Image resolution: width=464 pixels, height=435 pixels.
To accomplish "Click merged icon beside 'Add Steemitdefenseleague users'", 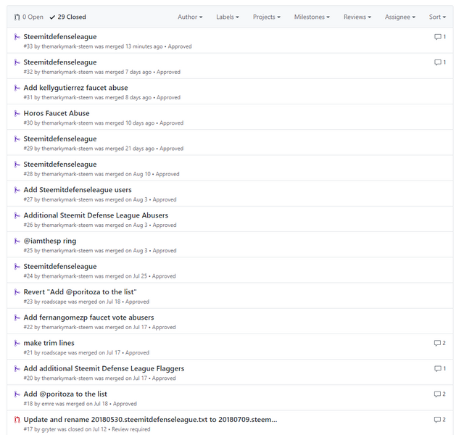I will tap(17, 190).
